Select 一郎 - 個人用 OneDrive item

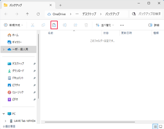(18, 49)
